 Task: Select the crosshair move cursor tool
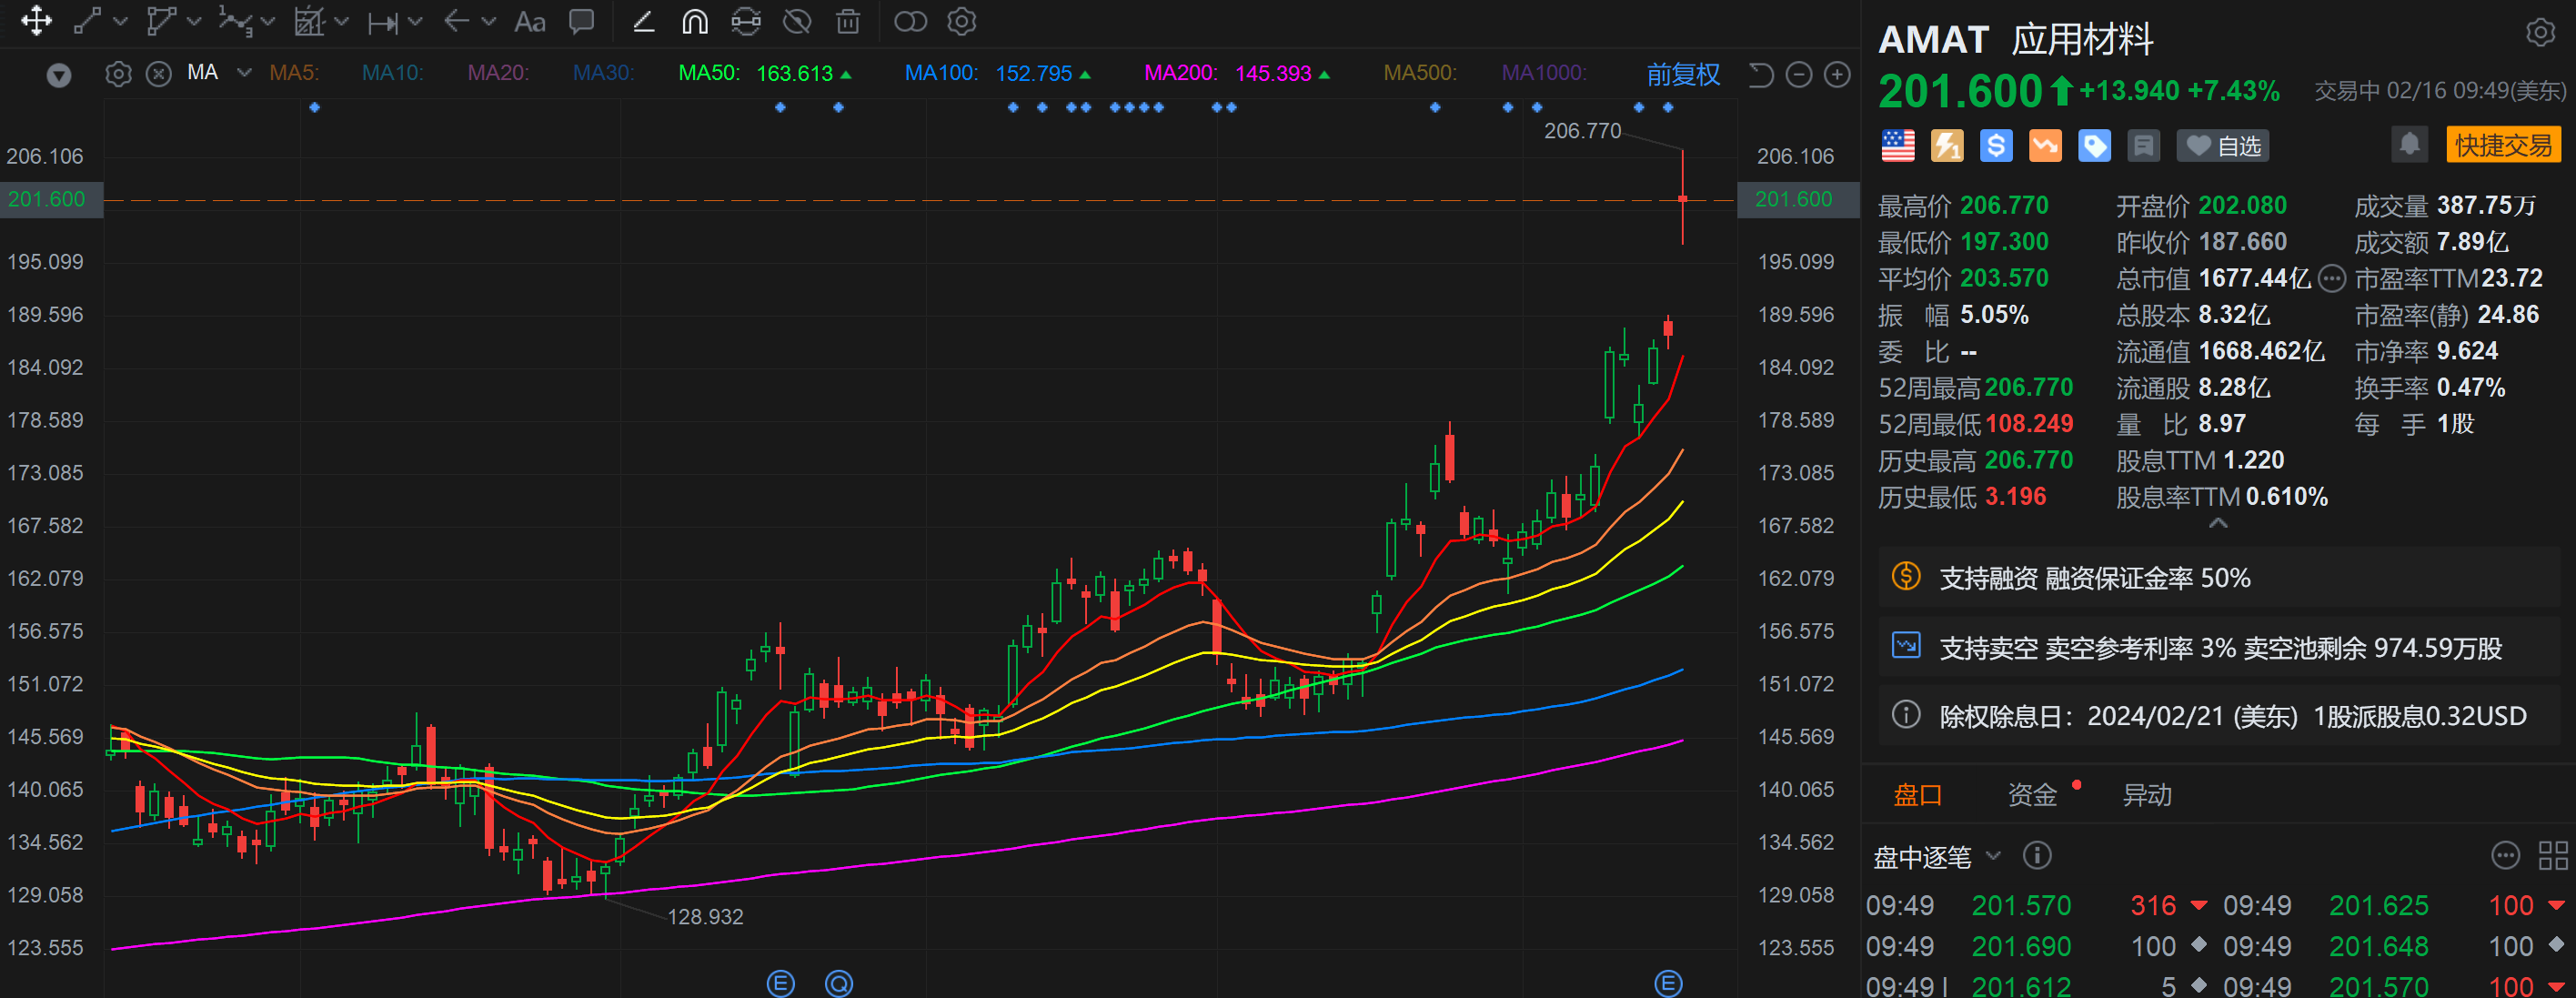[x=36, y=21]
